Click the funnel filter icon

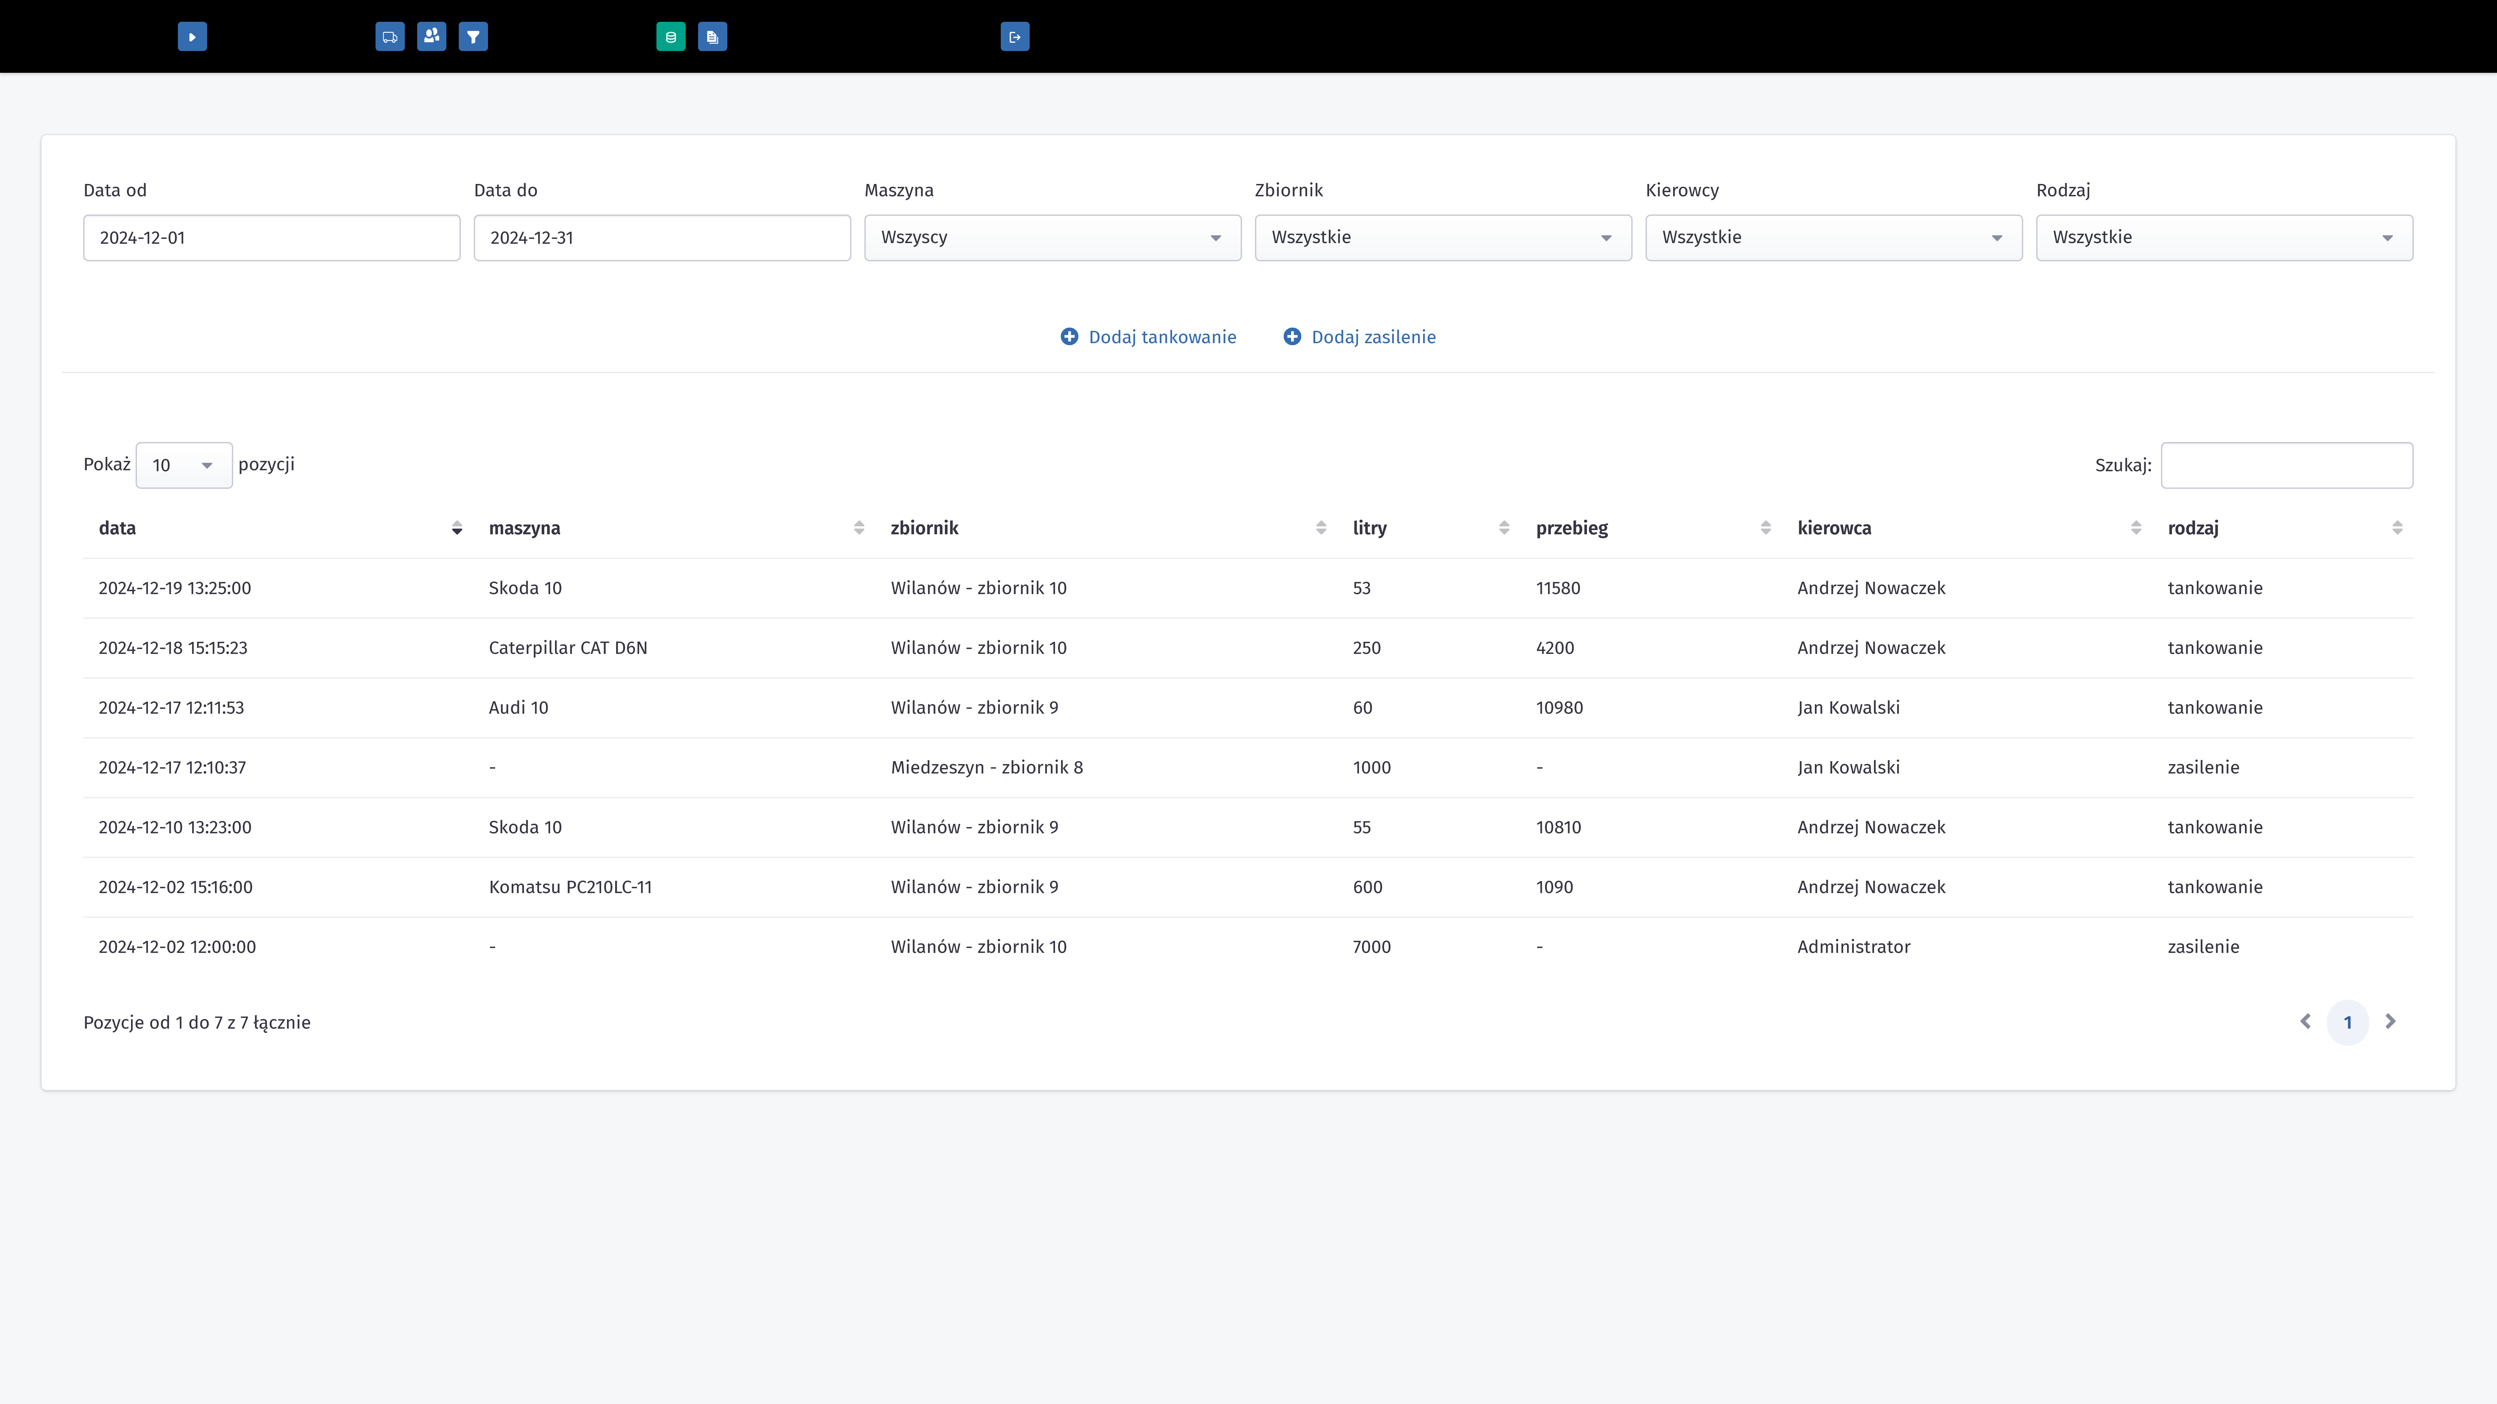473,37
